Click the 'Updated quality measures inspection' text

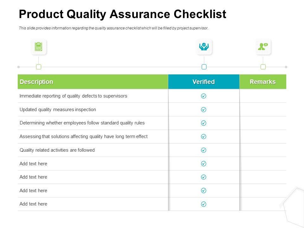[58, 110]
